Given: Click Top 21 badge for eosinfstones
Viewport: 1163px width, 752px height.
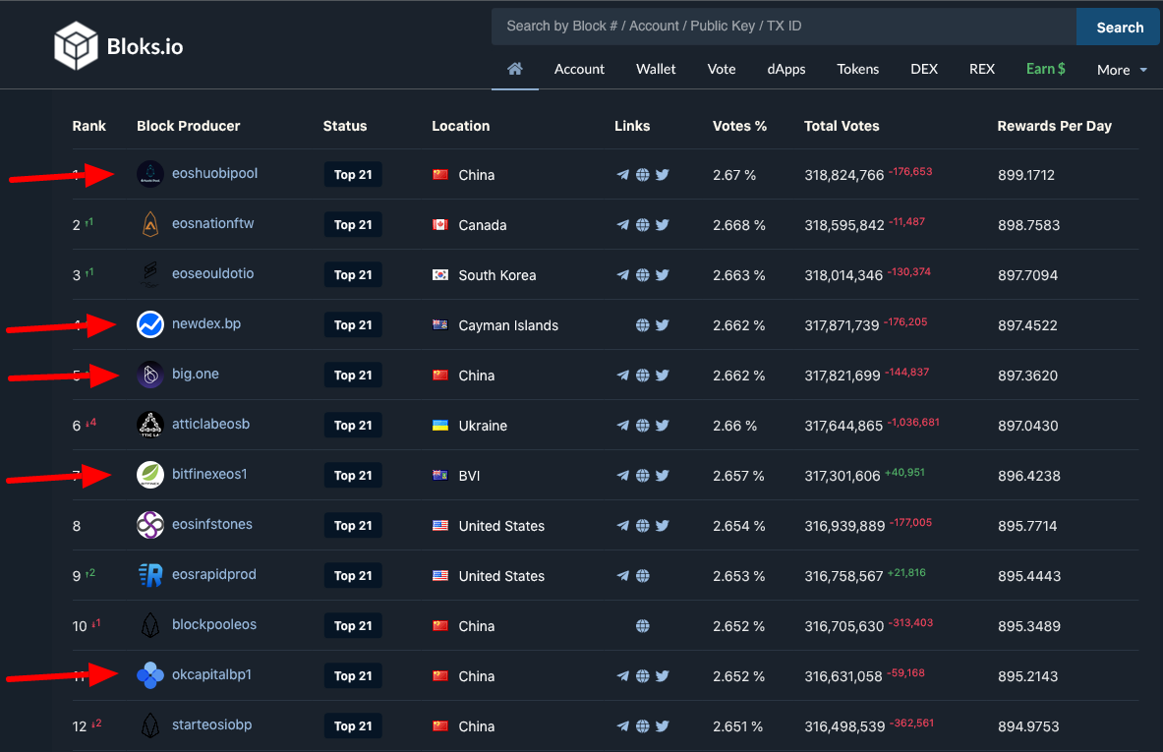Looking at the screenshot, I should (353, 526).
